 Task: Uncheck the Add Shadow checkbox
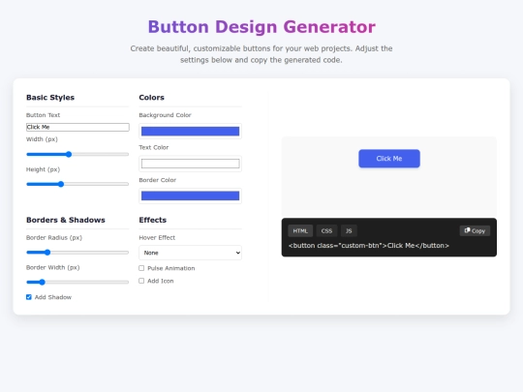29,297
